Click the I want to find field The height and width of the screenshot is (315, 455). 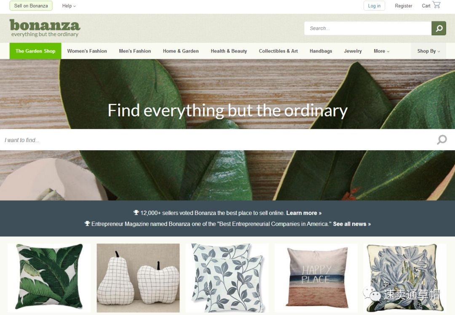click(x=218, y=140)
